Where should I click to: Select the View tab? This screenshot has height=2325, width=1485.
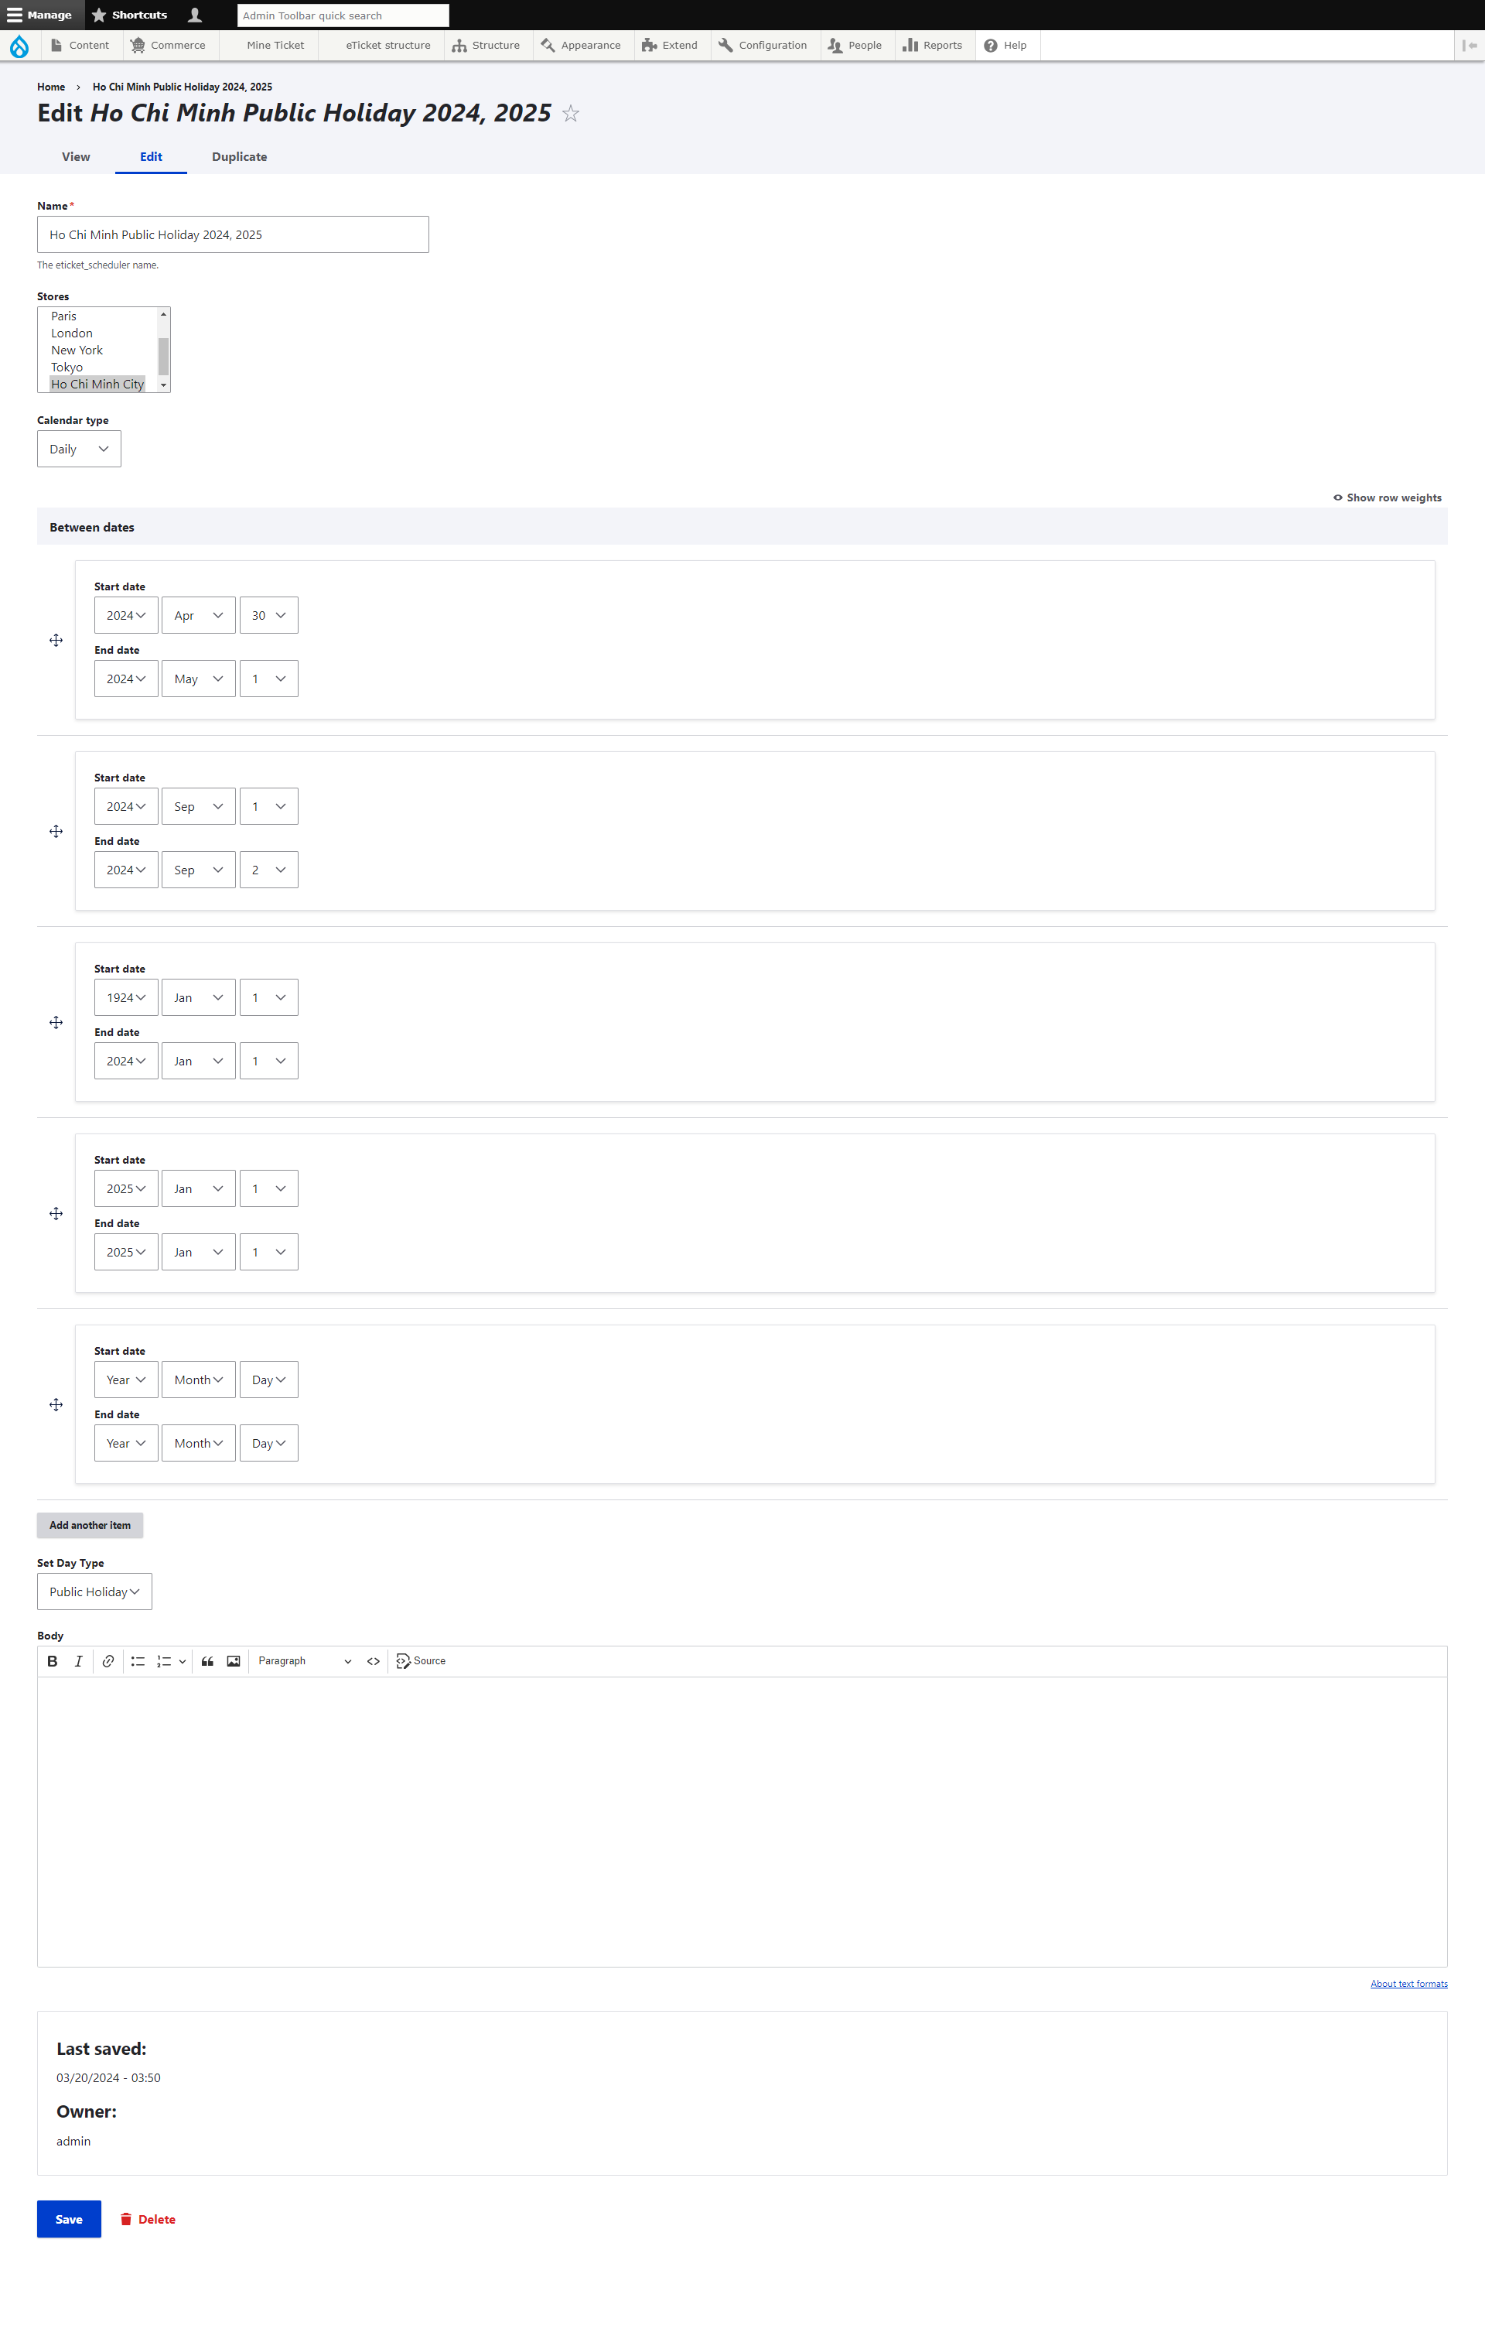pos(78,156)
